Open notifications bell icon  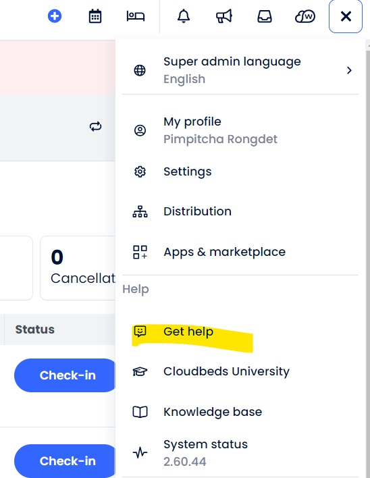tap(184, 16)
